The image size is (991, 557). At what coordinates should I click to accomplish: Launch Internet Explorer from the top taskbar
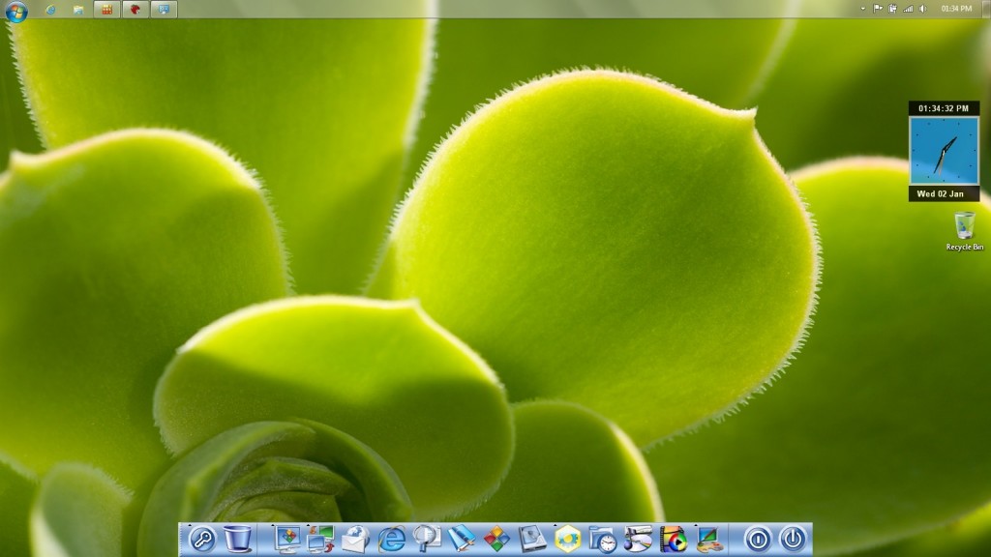(50, 10)
